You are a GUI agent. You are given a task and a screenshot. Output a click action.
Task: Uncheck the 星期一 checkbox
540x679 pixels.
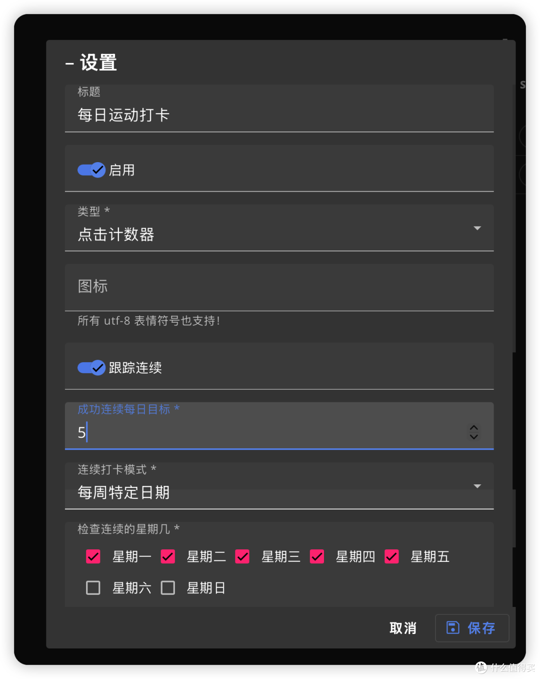(93, 556)
